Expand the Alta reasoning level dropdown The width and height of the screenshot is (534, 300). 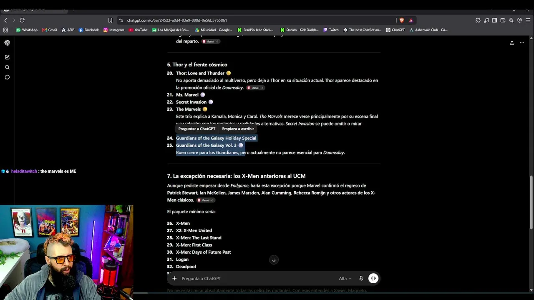345,278
